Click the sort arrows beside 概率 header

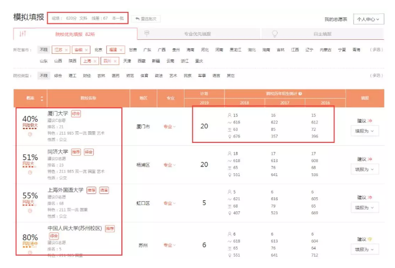pos(41,98)
